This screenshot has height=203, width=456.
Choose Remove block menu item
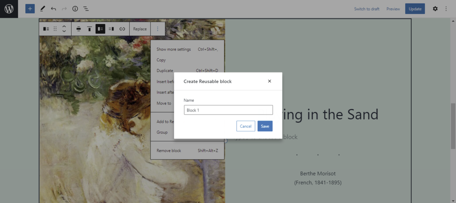pyautogui.click(x=187, y=151)
